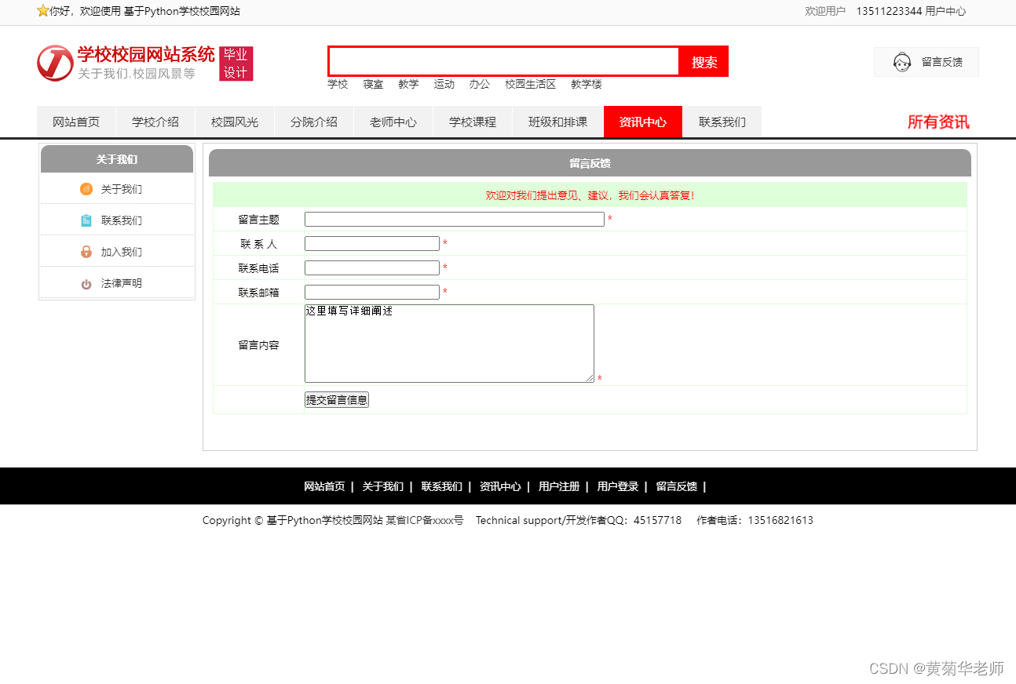Select the highlighted 资讯中心 tab
This screenshot has height=684, width=1016.
coord(643,122)
